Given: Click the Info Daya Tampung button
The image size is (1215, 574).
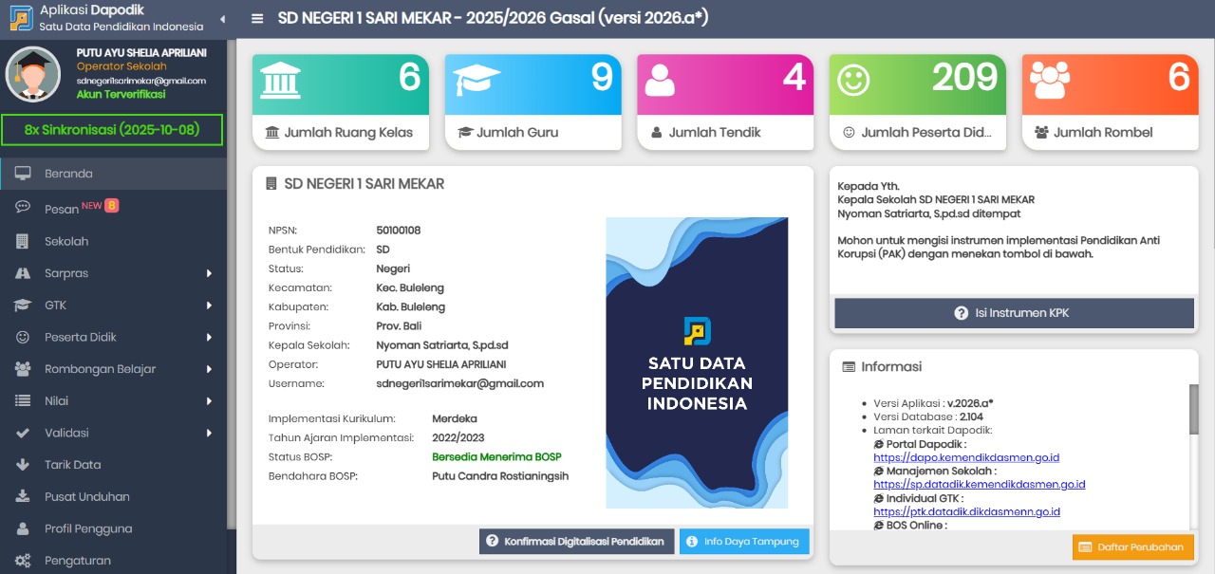Looking at the screenshot, I should tap(744, 542).
